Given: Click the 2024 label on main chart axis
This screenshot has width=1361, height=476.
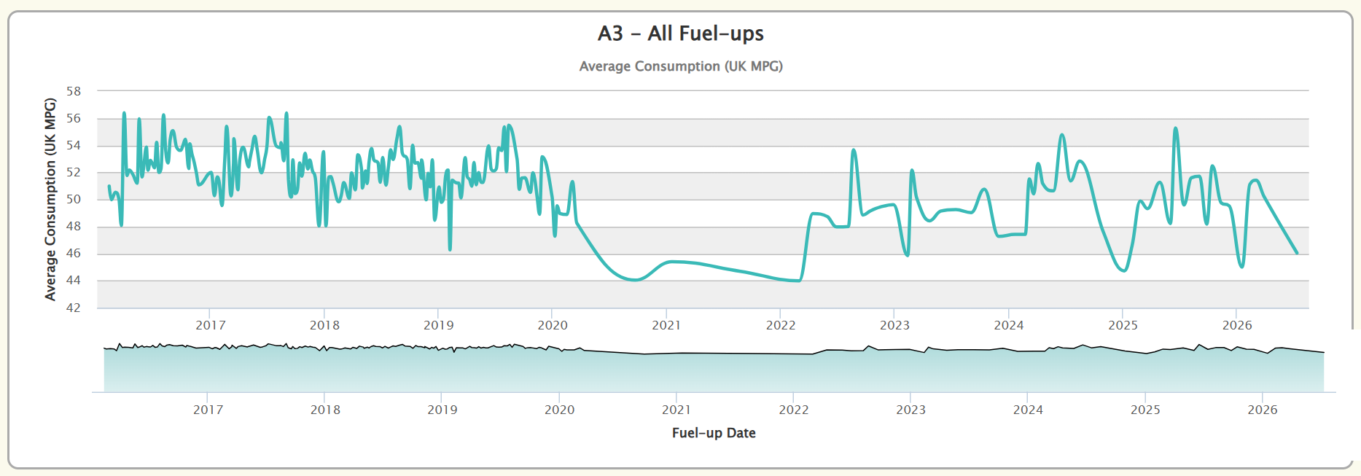Looking at the screenshot, I should (x=1009, y=325).
